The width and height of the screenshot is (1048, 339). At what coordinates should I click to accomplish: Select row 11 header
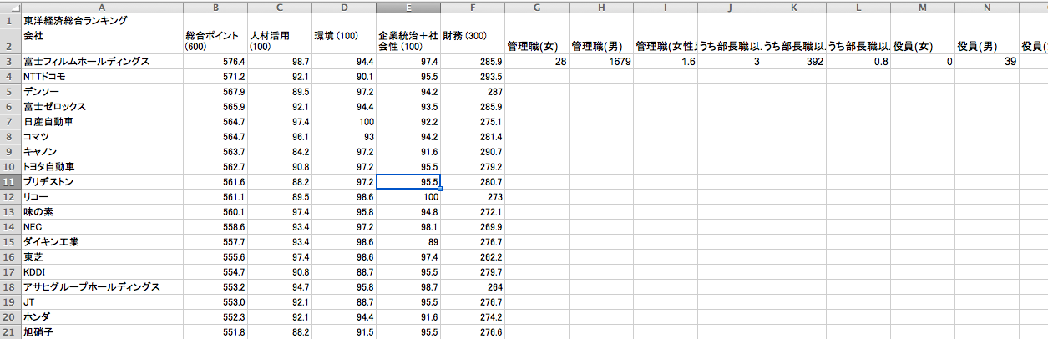10,182
